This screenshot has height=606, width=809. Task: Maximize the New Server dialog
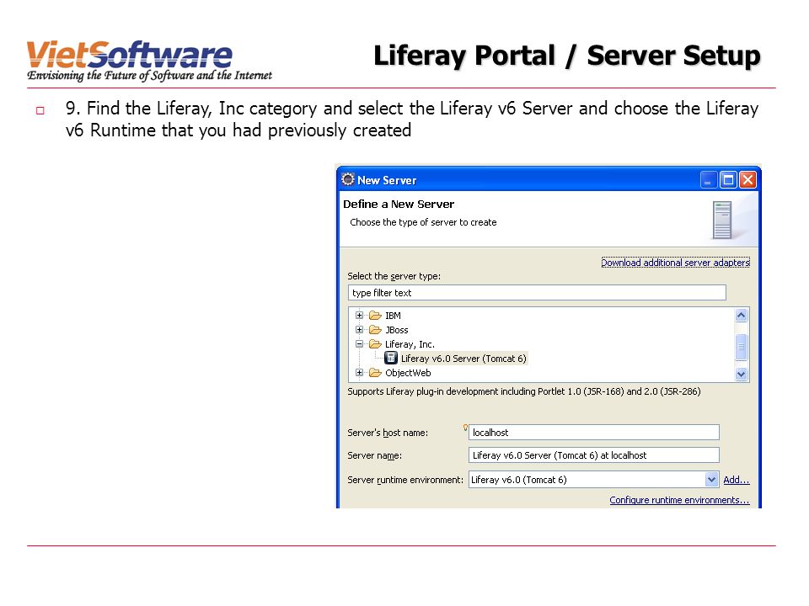[728, 180]
